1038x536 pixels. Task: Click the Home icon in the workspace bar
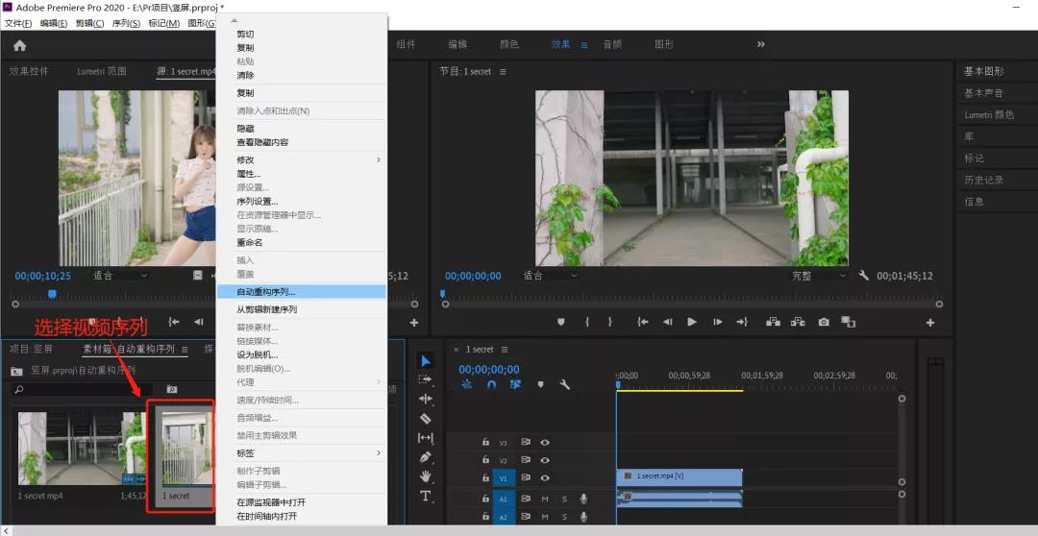[x=20, y=45]
